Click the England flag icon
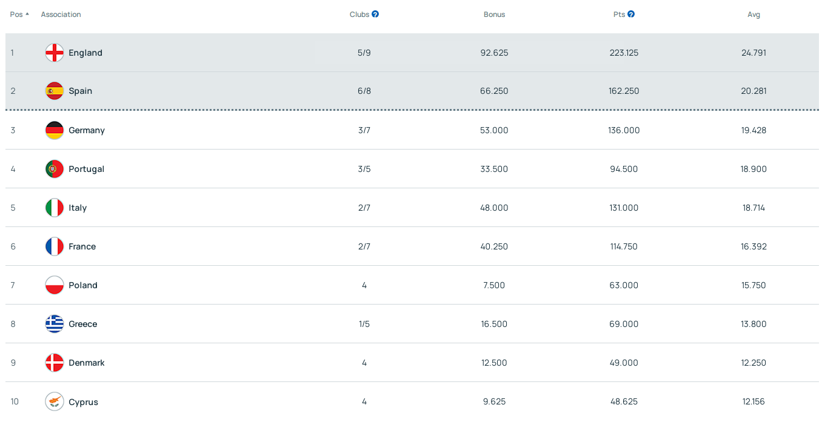This screenshot has width=822, height=422. click(x=55, y=53)
